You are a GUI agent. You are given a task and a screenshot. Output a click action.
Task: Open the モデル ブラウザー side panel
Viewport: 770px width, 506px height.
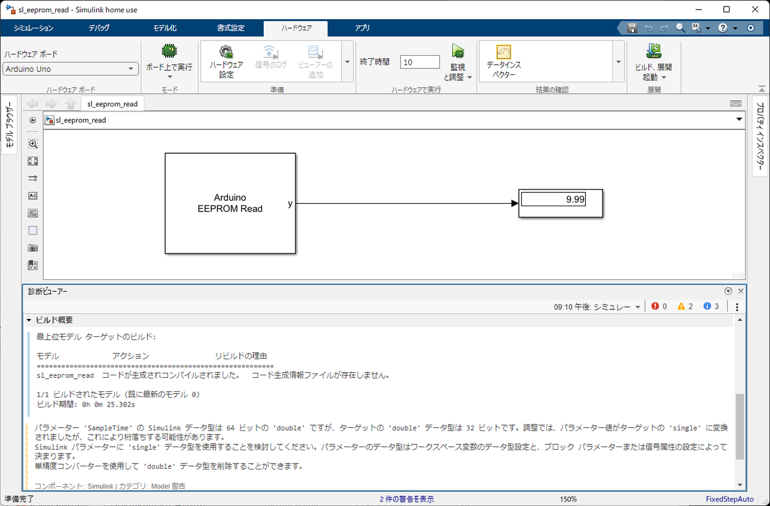(x=10, y=125)
